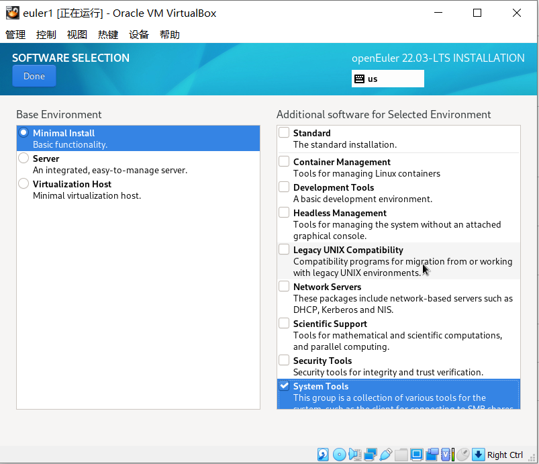Click the window resize grip in status bar
The height and width of the screenshot is (464, 539).
(x=532, y=458)
